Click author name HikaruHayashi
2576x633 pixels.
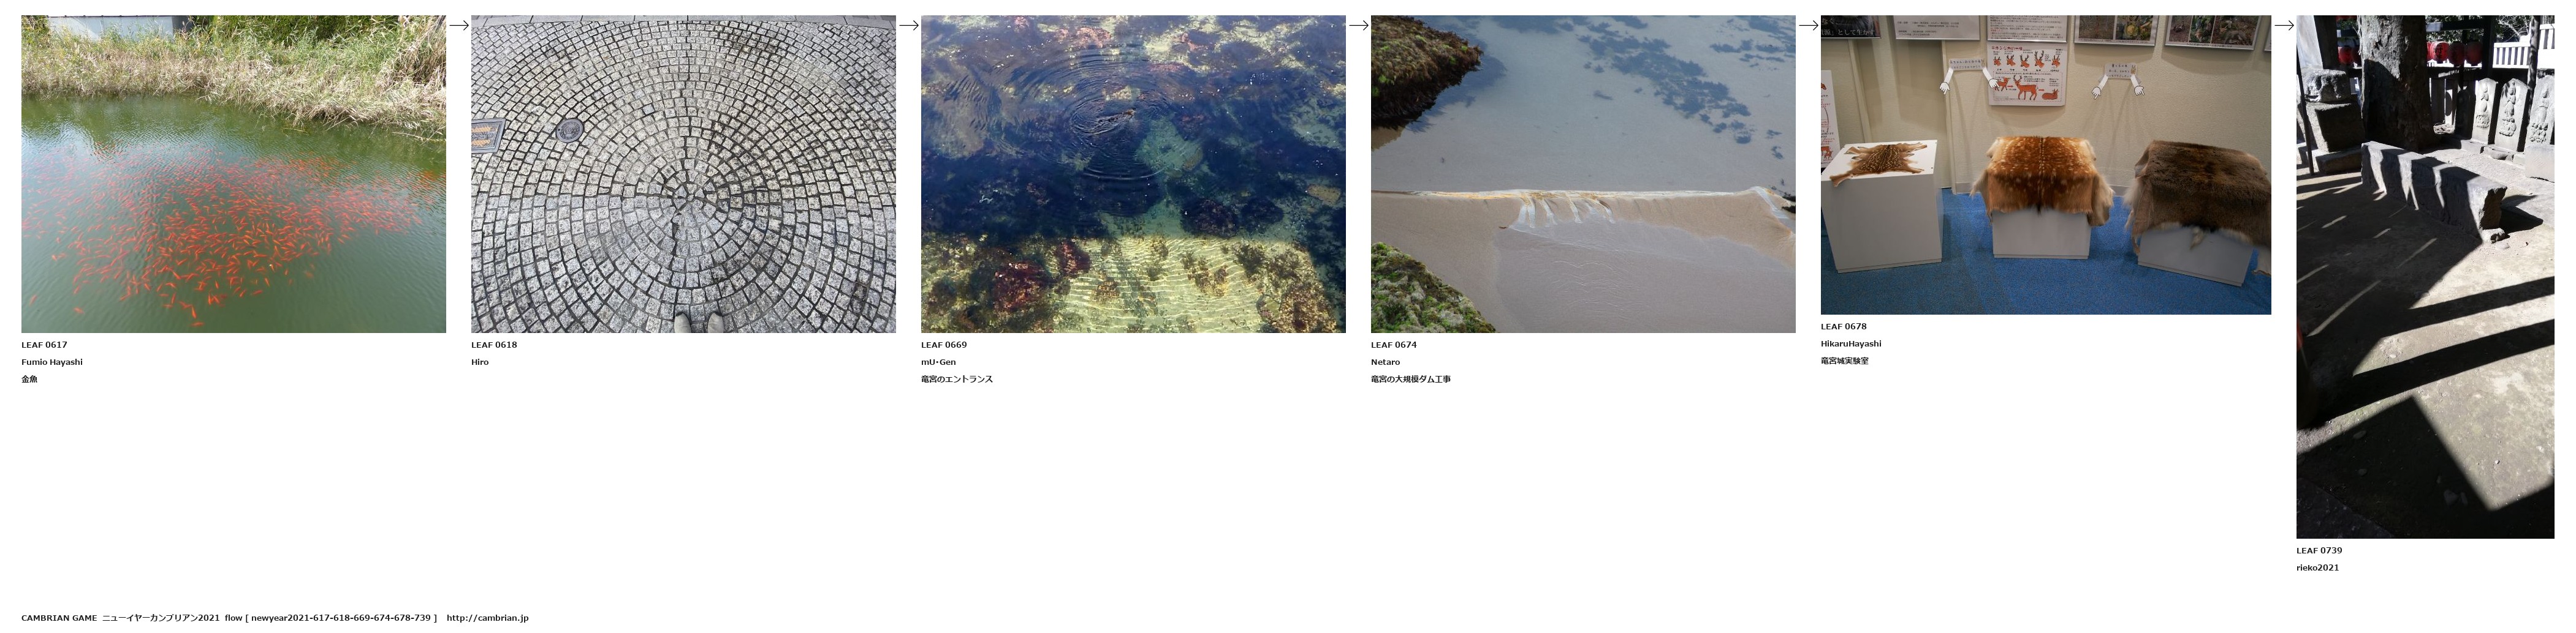coord(1851,343)
